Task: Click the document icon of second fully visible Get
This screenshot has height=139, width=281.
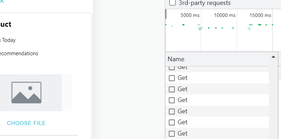Action: point(172,89)
